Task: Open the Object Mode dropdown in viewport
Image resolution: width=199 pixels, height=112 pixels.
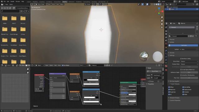Action: pyautogui.click(x=41, y=4)
